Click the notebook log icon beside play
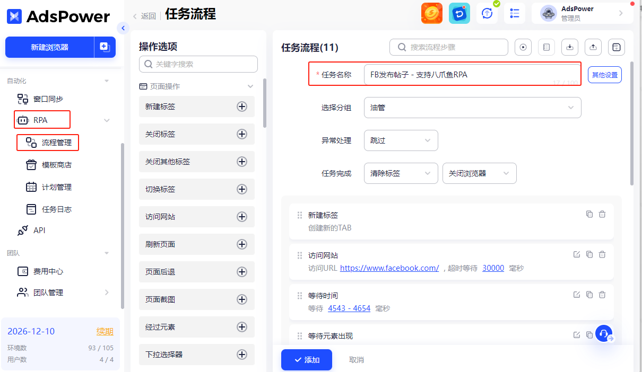 click(x=546, y=47)
